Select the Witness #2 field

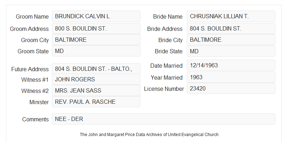96,90
